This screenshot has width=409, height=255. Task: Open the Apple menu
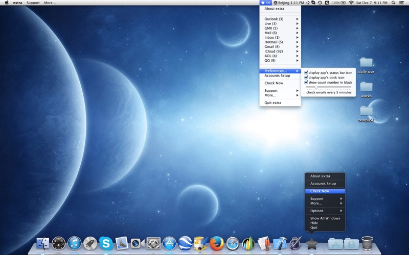click(x=7, y=3)
